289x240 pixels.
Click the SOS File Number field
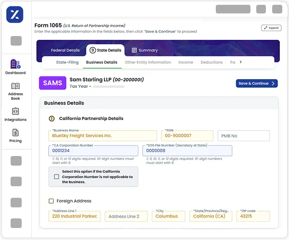(x=187, y=151)
